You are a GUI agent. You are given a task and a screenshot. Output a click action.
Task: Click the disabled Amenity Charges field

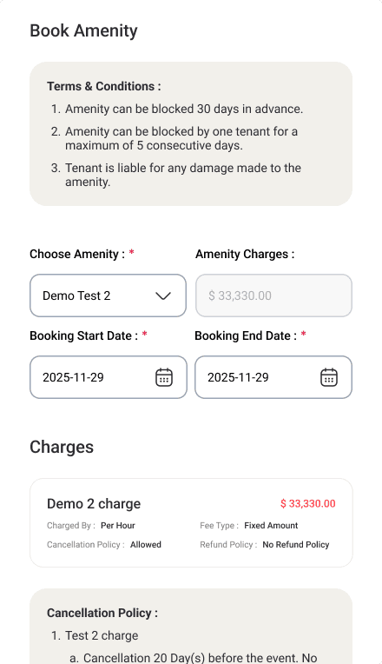273,295
